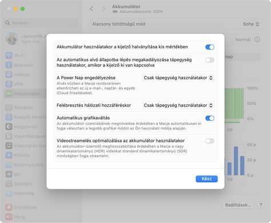Switch to the Megjelenés pane
The width and height of the screenshot is (271, 223).
click(x=26, y=127)
